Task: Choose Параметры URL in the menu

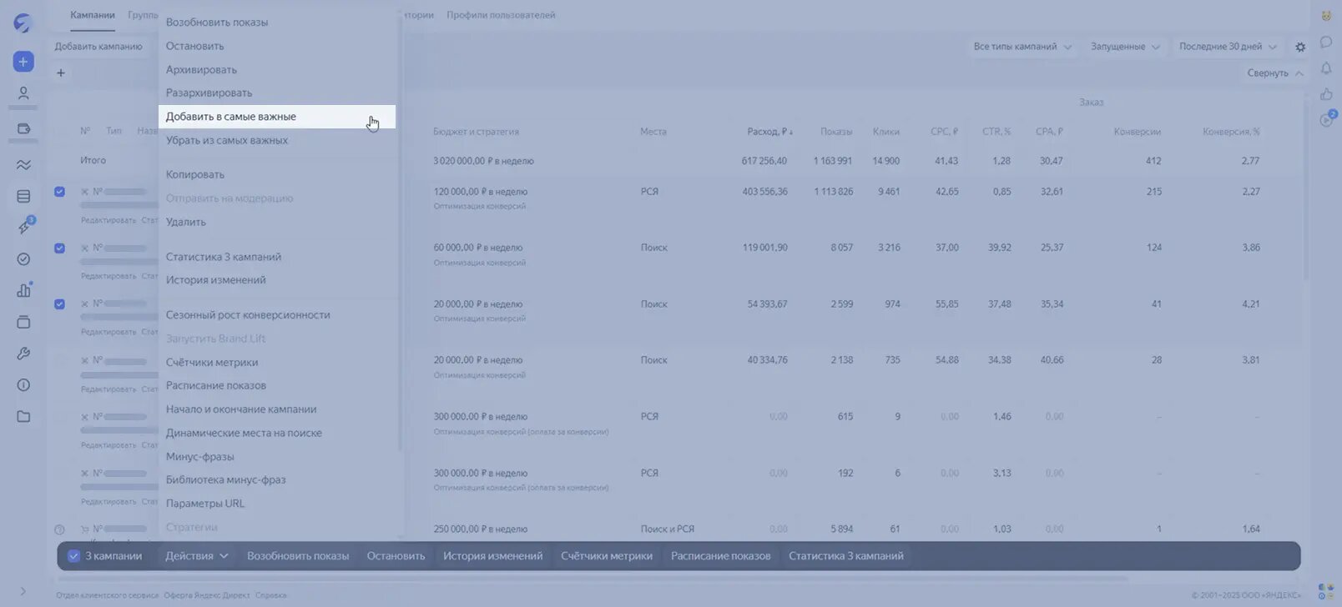Action: [x=277, y=504]
